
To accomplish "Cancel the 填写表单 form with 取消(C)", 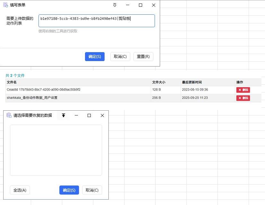I will (120, 57).
